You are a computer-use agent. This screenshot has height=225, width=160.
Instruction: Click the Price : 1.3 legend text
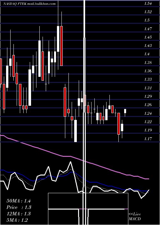tap(19, 207)
